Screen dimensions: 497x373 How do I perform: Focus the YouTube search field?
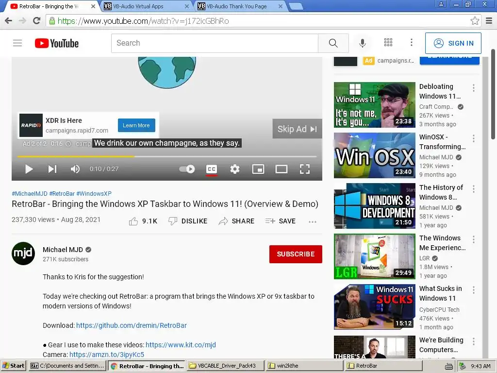click(215, 43)
